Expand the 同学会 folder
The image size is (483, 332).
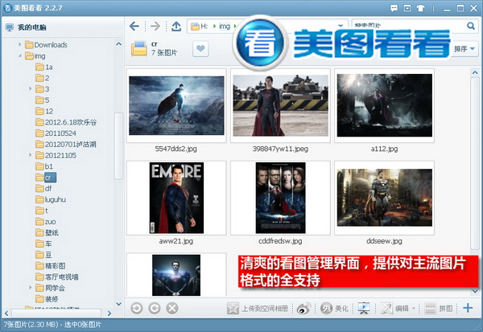[x=31, y=288]
